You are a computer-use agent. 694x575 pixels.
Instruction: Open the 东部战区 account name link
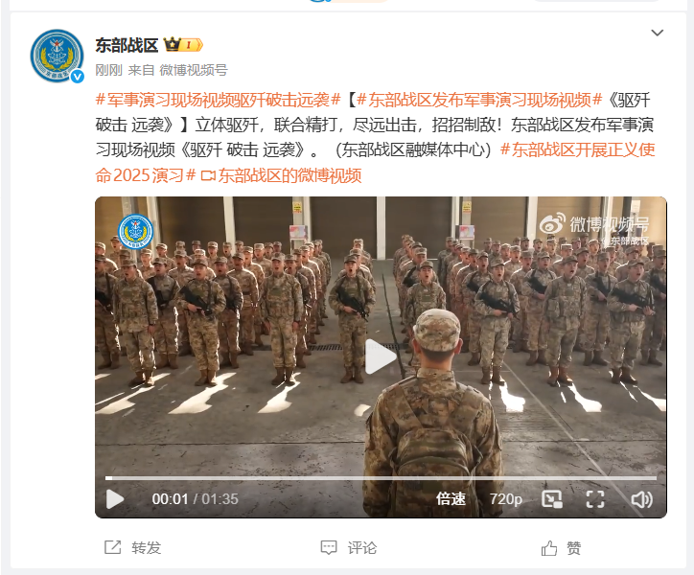pyautogui.click(x=127, y=45)
